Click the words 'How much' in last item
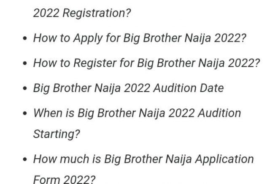 (58, 159)
